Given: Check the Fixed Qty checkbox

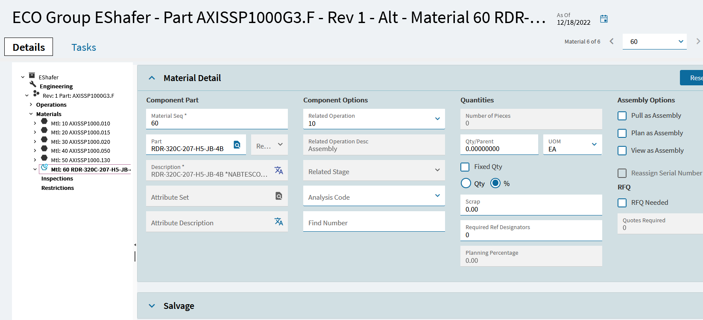Looking at the screenshot, I should click(x=465, y=167).
